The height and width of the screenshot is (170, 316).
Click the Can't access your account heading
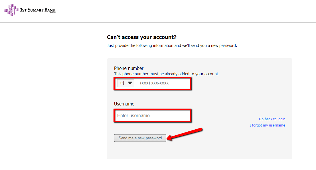[x=142, y=37]
